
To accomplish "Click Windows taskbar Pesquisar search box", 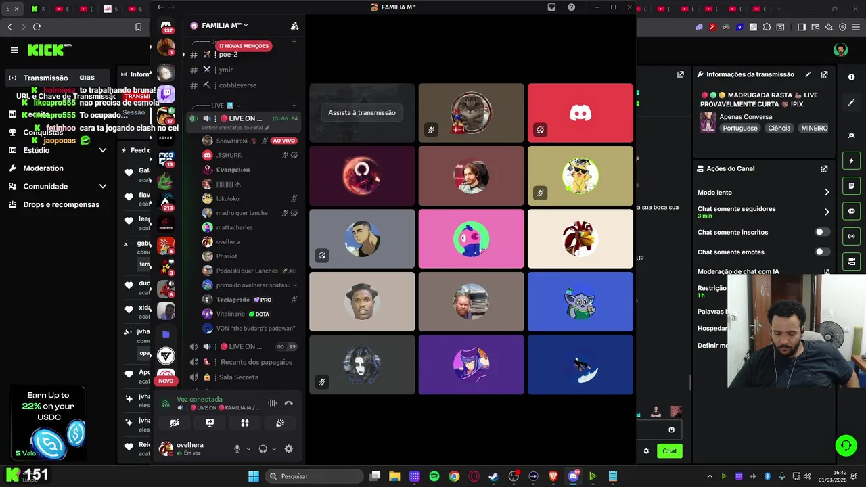I will pos(314,476).
